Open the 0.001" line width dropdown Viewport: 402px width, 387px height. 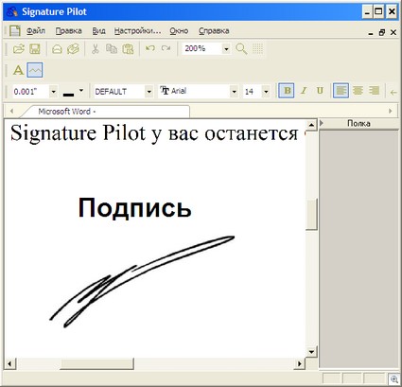point(53,92)
